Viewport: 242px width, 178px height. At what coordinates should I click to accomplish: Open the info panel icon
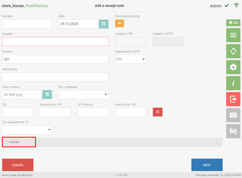[233, 83]
